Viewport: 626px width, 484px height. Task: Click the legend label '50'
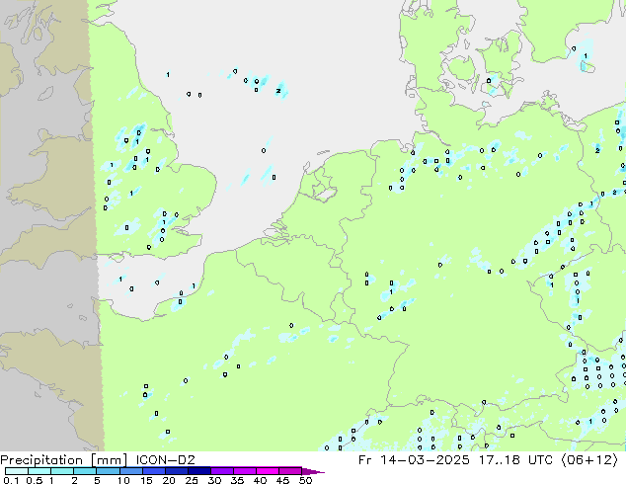click(305, 480)
